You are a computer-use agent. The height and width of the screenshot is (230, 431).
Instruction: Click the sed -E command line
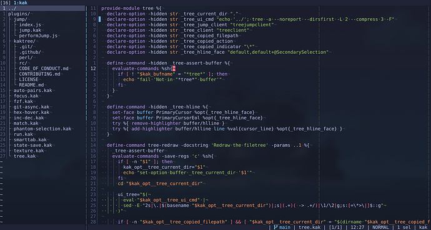pos(254,206)
